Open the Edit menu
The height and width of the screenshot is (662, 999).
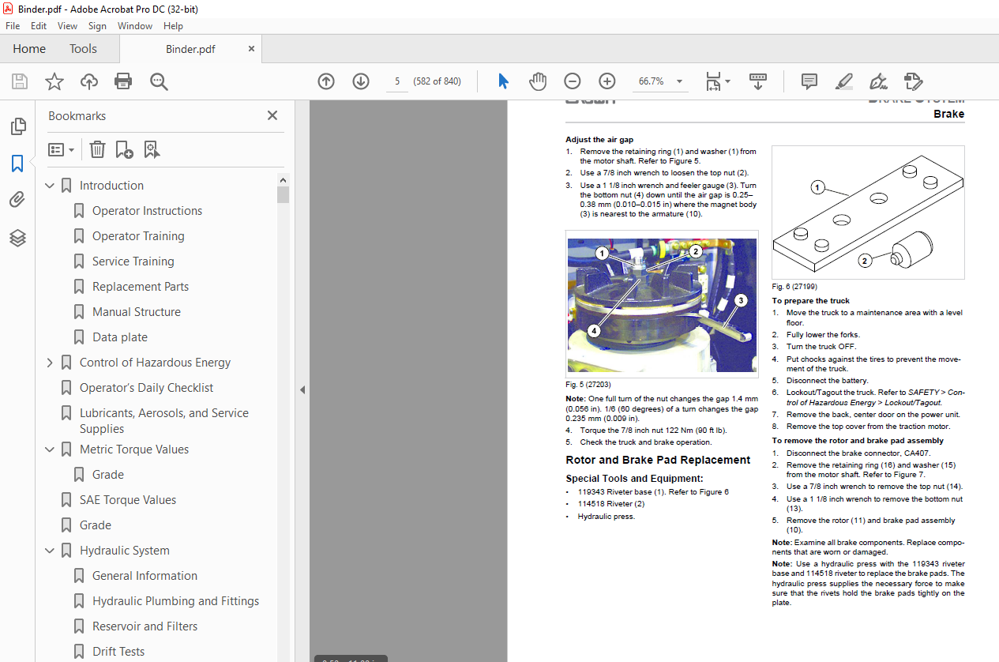pyautogui.click(x=39, y=26)
